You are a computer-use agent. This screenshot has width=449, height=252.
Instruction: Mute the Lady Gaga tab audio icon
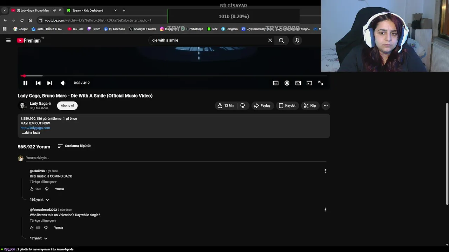coord(54,10)
